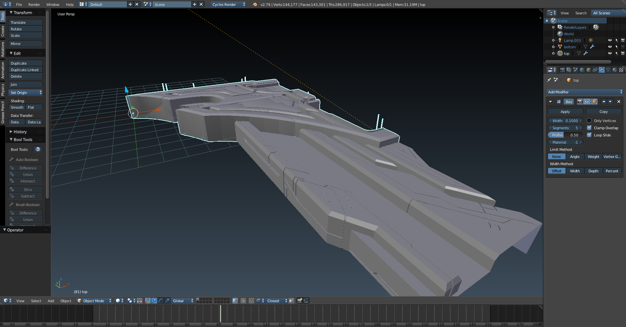Image resolution: width=626 pixels, height=327 pixels.
Task: Open the Add Modifier dropdown
Action: click(585, 92)
